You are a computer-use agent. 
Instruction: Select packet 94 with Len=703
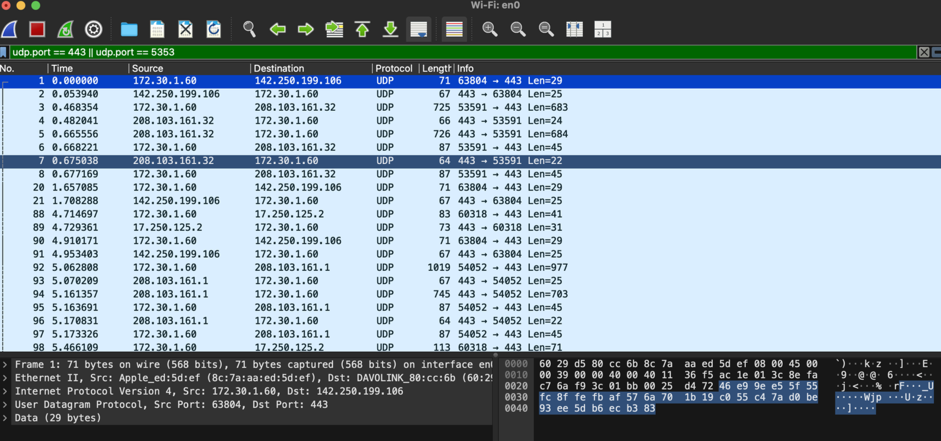point(471,294)
